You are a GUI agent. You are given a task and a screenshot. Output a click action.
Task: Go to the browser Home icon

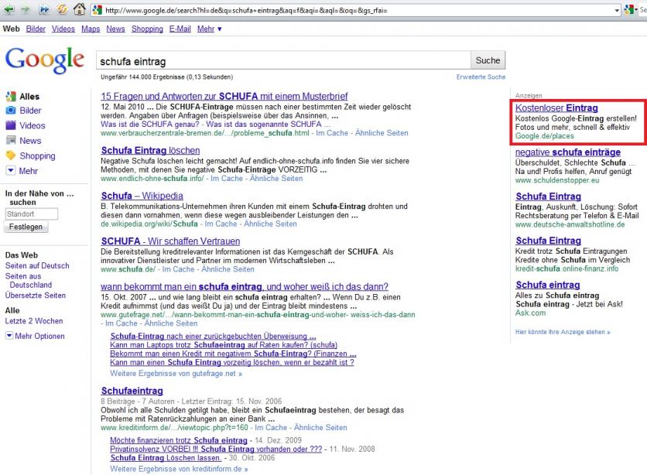[79, 9]
